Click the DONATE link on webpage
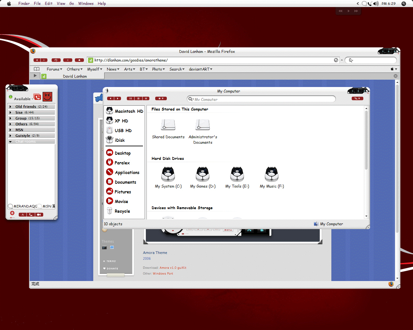The width and height of the screenshot is (413, 330). pos(111,268)
